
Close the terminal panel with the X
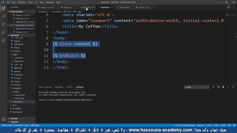click(233, 87)
